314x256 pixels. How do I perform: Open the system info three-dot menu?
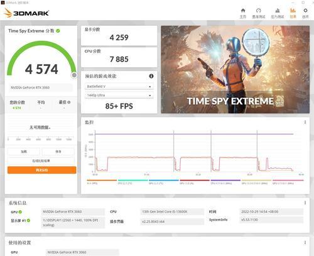305,203
